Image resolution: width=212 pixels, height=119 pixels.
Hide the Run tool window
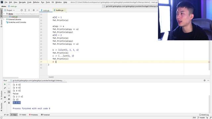coord(208,80)
